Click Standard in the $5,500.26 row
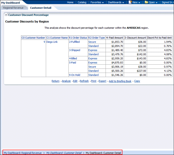 93,71
